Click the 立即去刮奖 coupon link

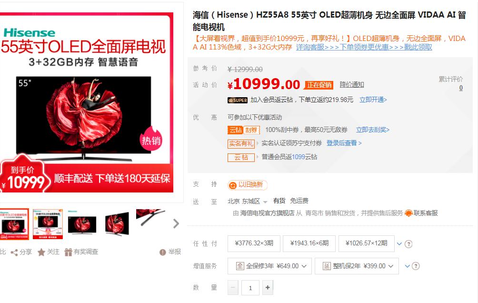(x=372, y=130)
